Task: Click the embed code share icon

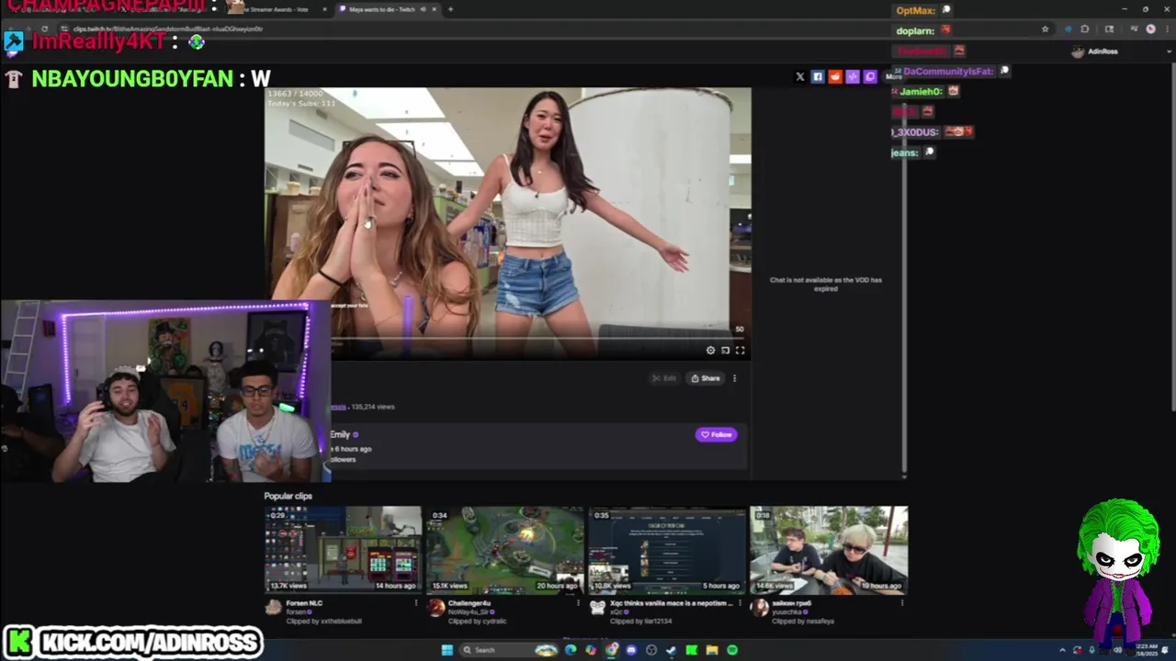Action: click(852, 76)
